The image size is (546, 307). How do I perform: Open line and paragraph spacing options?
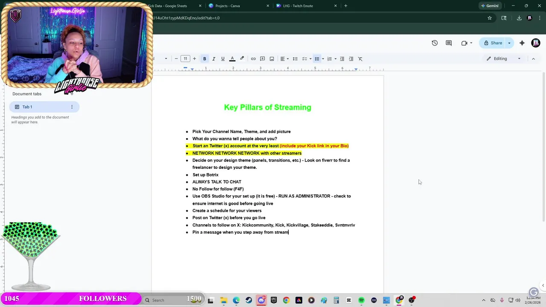click(295, 59)
